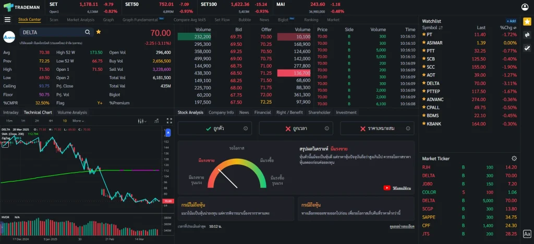Toggle the yellow watchlist star panel button

coord(527,21)
